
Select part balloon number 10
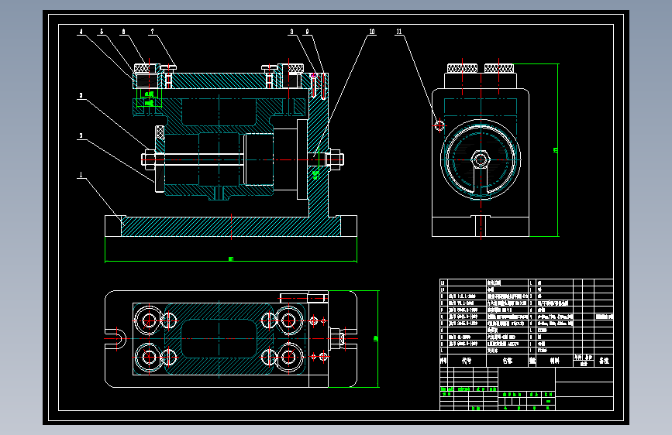[x=371, y=31]
